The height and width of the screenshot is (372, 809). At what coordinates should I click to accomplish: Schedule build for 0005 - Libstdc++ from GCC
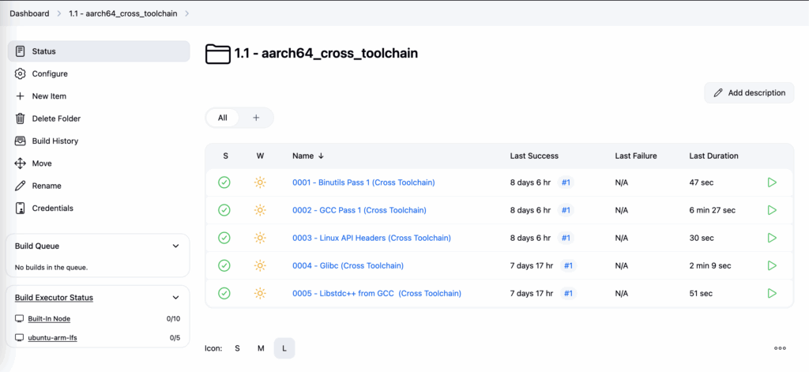click(772, 293)
